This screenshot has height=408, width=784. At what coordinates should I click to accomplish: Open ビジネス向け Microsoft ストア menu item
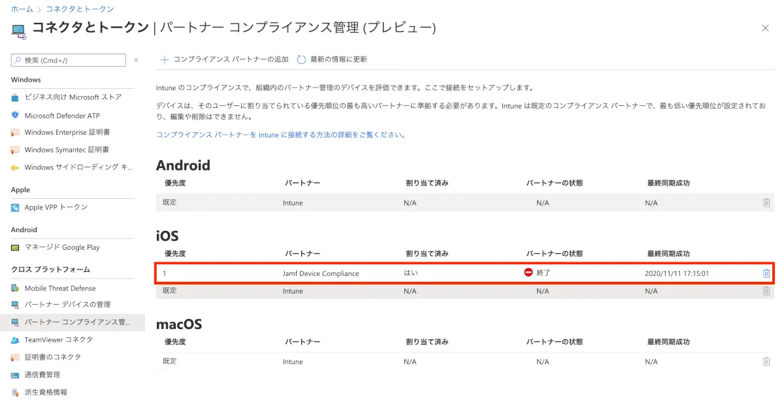pos(73,97)
